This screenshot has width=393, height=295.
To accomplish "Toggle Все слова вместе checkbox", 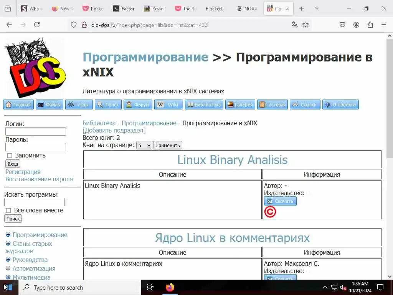I will [x=8, y=210].
